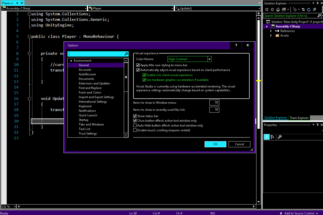This screenshot has height=215, width=323.
Task: Expand the Assets node arrow in Solution Explorer
Action: 271,36
